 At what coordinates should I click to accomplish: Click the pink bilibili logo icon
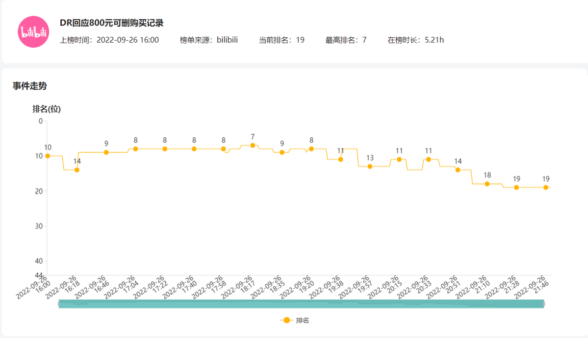[33, 32]
